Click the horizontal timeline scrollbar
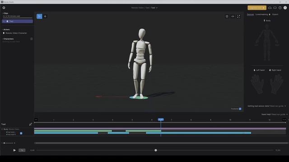The height and width of the screenshot is (162, 289). 161,143
